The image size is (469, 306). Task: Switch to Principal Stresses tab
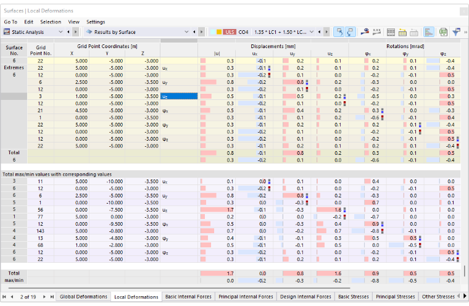click(395, 297)
